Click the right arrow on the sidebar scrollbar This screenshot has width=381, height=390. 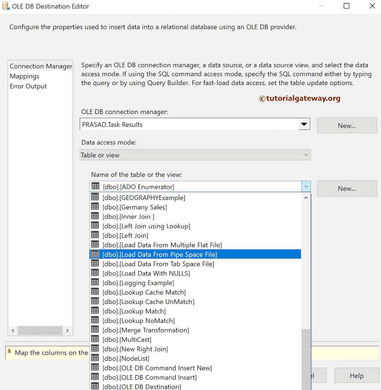click(x=67, y=330)
